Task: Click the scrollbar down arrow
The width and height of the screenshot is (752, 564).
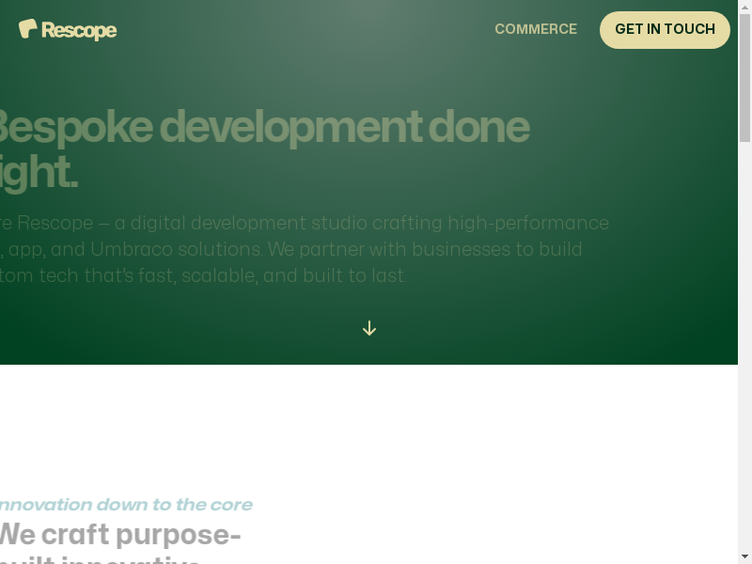Action: pyautogui.click(x=744, y=556)
